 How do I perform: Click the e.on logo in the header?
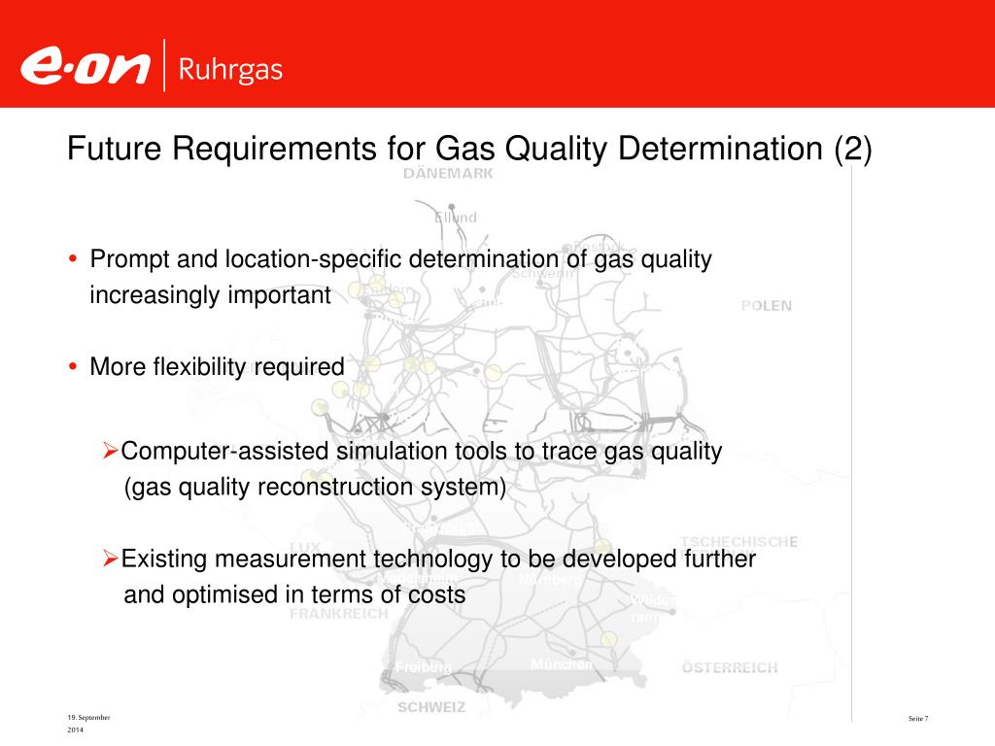[x=86, y=66]
